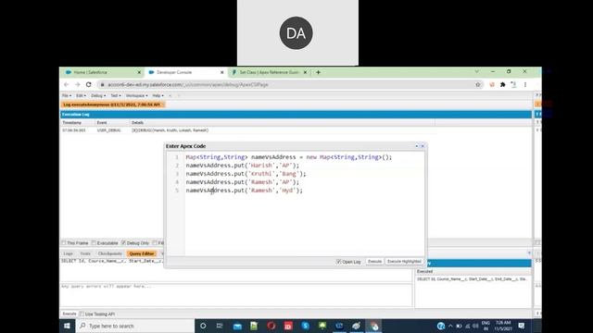This screenshot has width=593, height=333.
Task: Open the File menu in Developer Console
Action: coord(67,95)
